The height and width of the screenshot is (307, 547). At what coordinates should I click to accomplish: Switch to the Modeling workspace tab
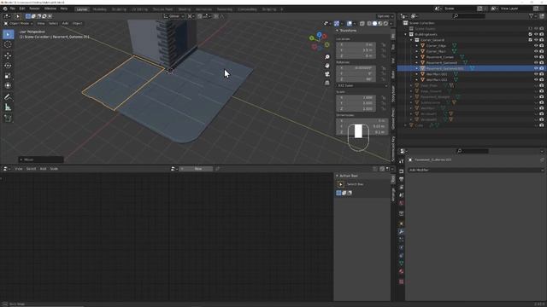(100, 9)
